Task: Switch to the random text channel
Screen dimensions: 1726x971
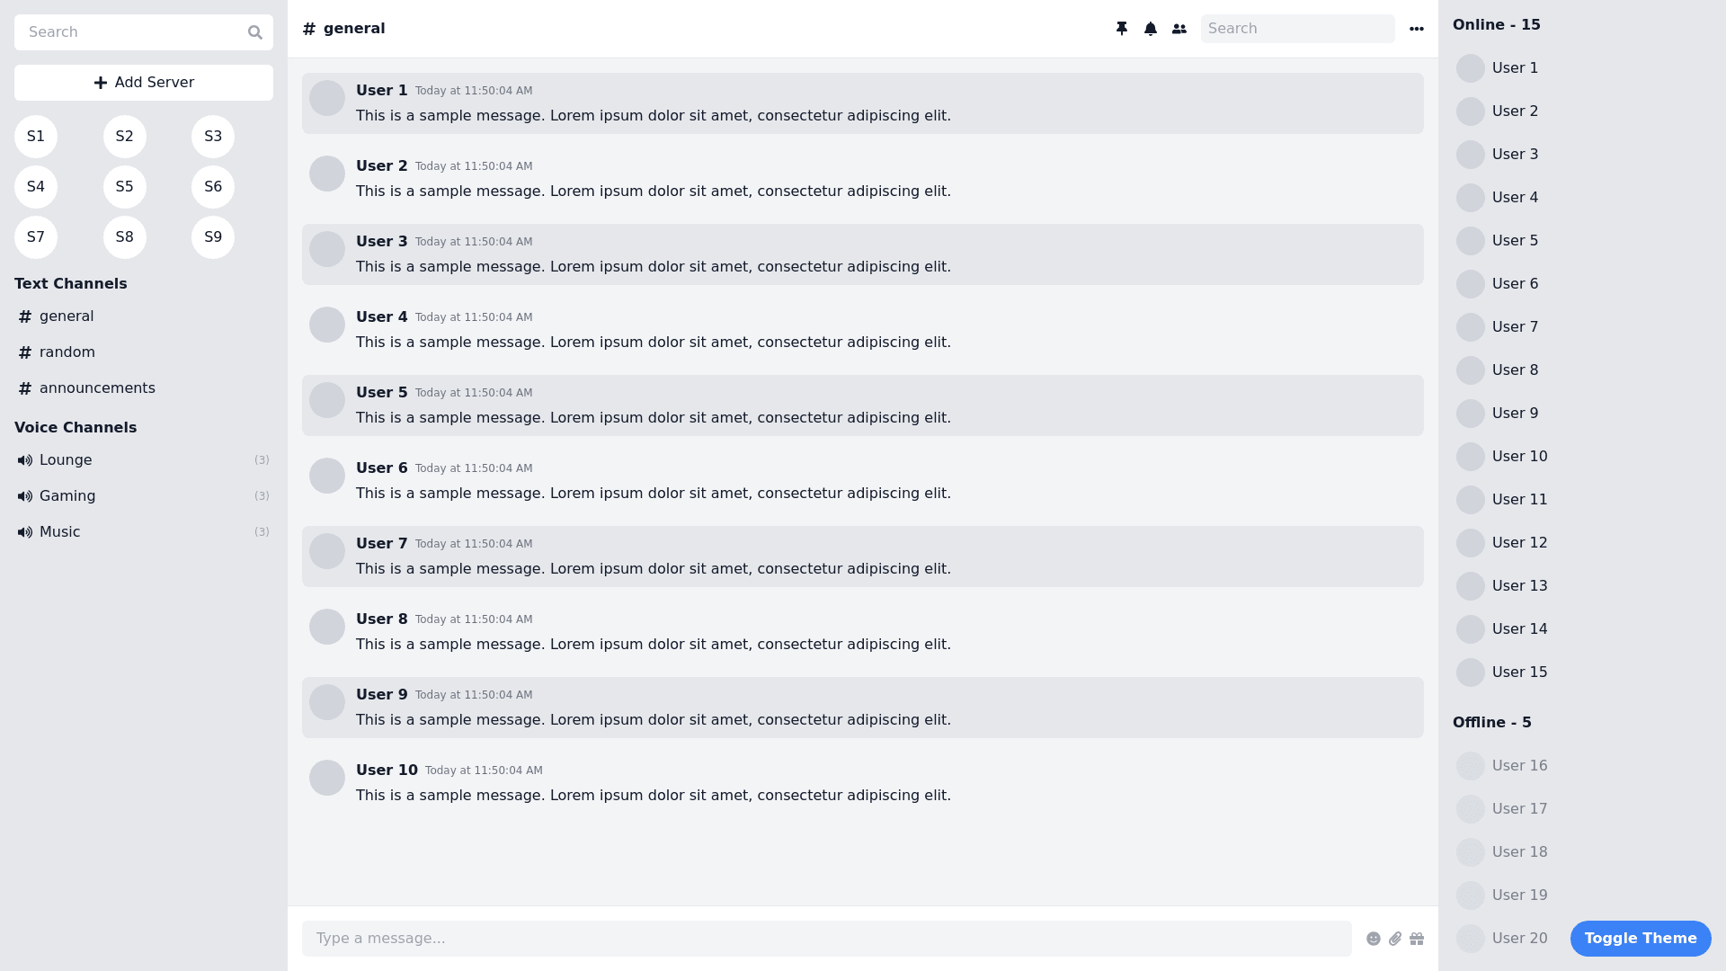Action: [x=67, y=352]
